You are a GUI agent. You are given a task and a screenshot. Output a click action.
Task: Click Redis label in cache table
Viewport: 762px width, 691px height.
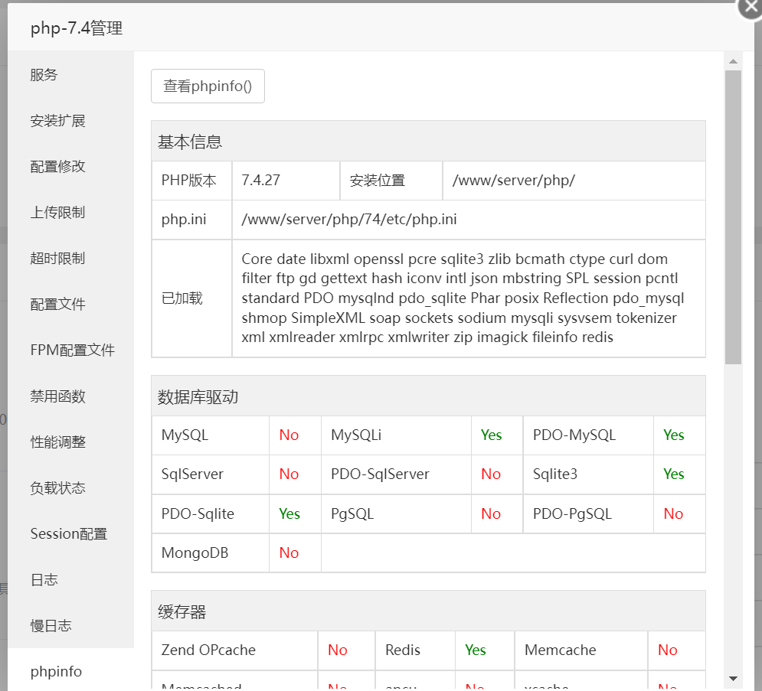(x=402, y=650)
